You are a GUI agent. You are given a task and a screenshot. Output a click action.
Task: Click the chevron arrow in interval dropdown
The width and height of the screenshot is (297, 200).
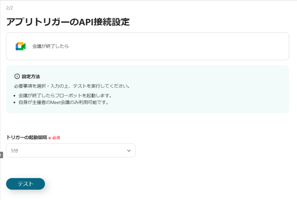coord(129,151)
